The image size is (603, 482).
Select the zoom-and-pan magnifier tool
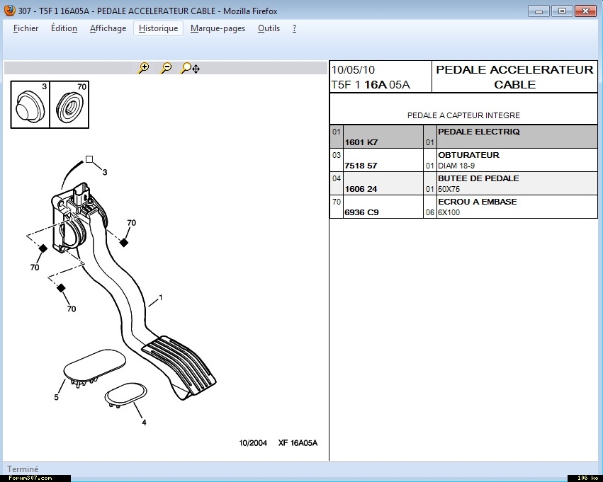(191, 69)
